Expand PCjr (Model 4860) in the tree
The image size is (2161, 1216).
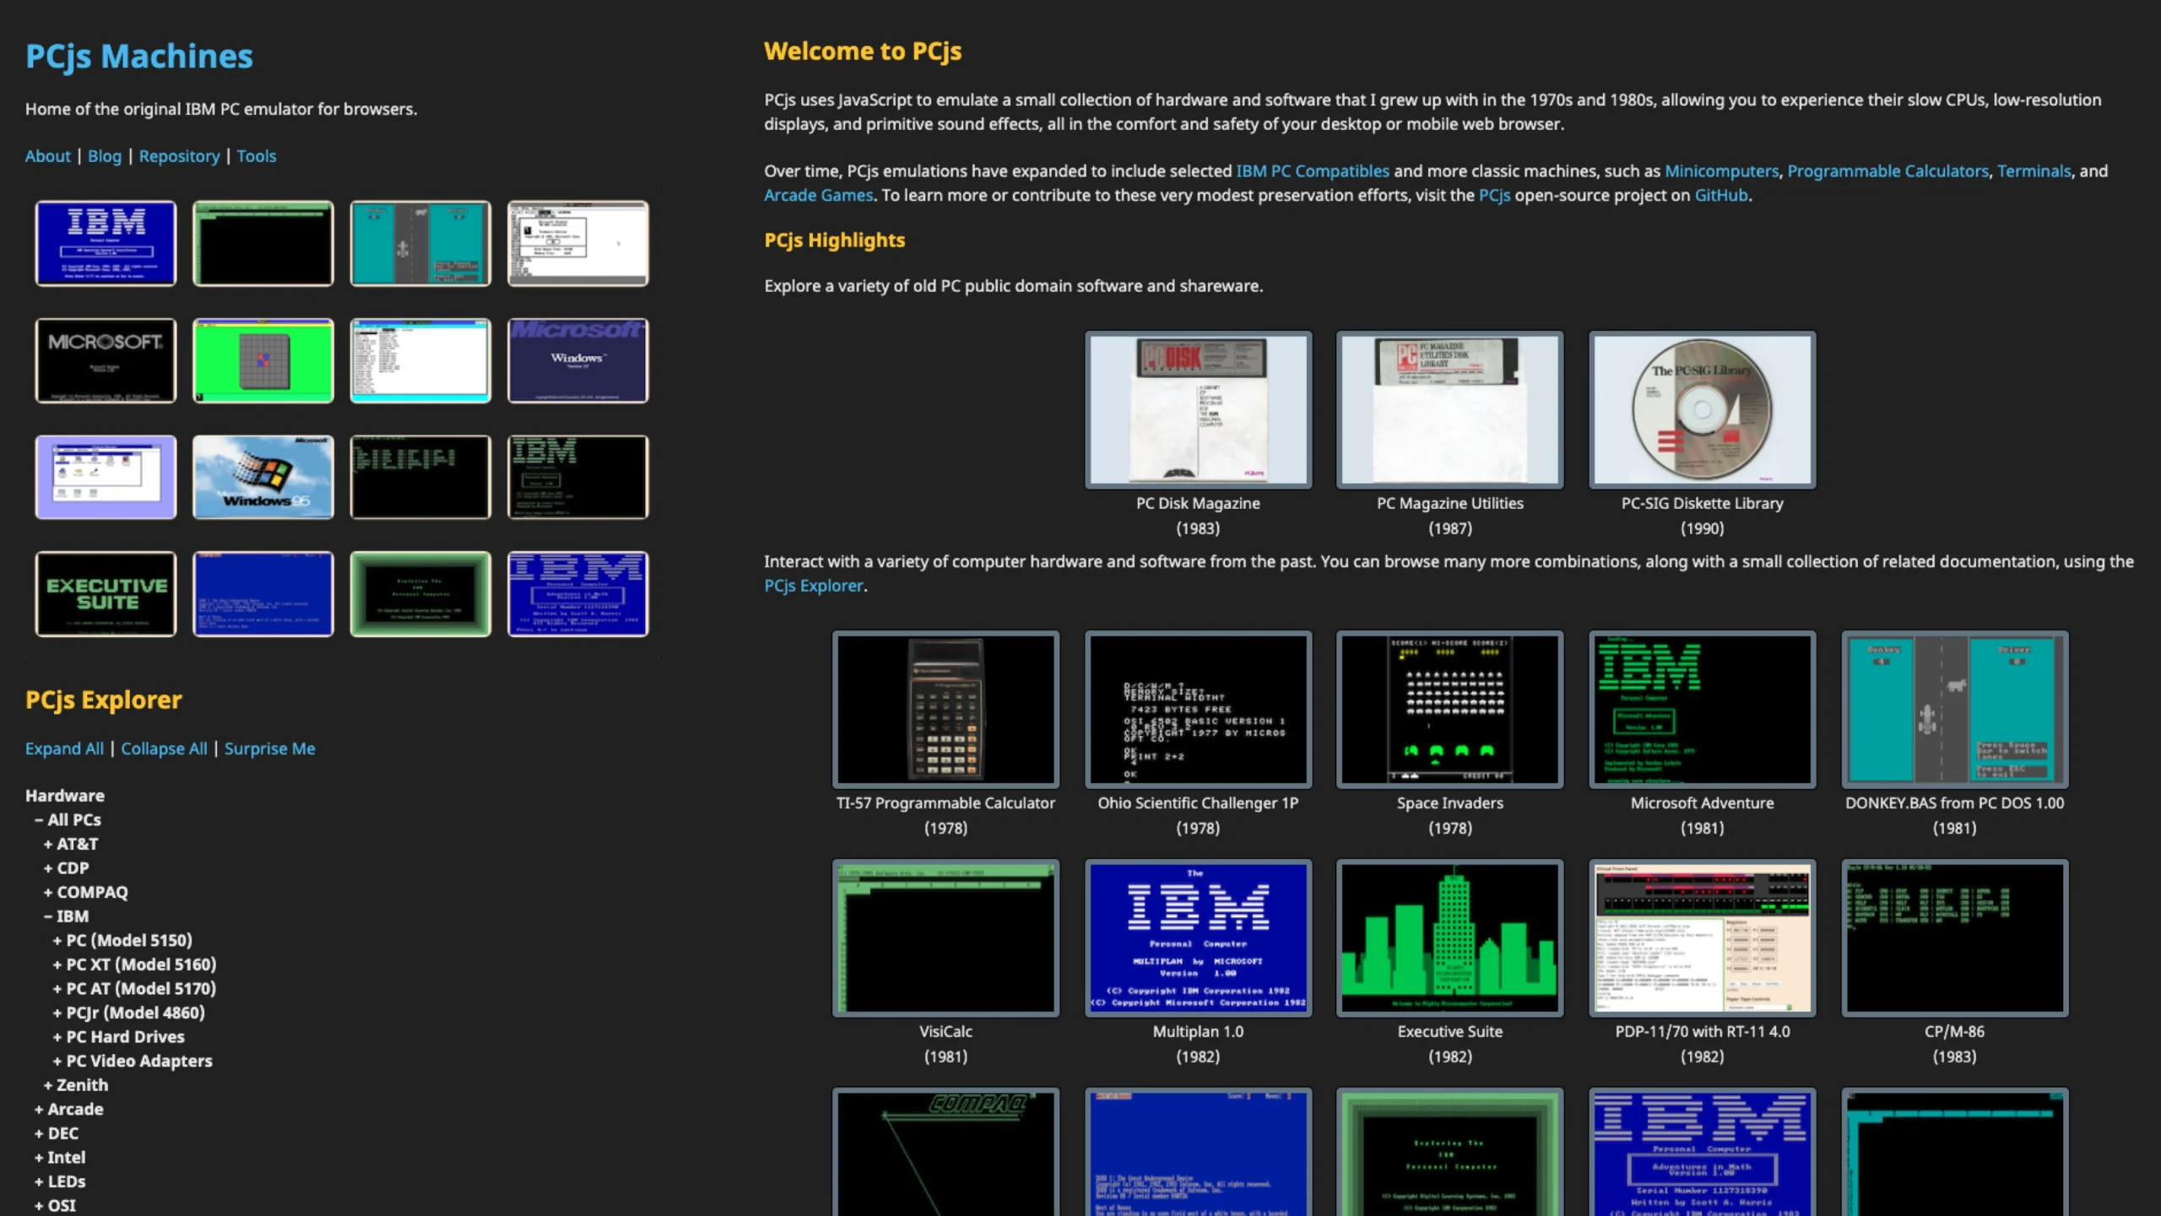(x=128, y=1013)
